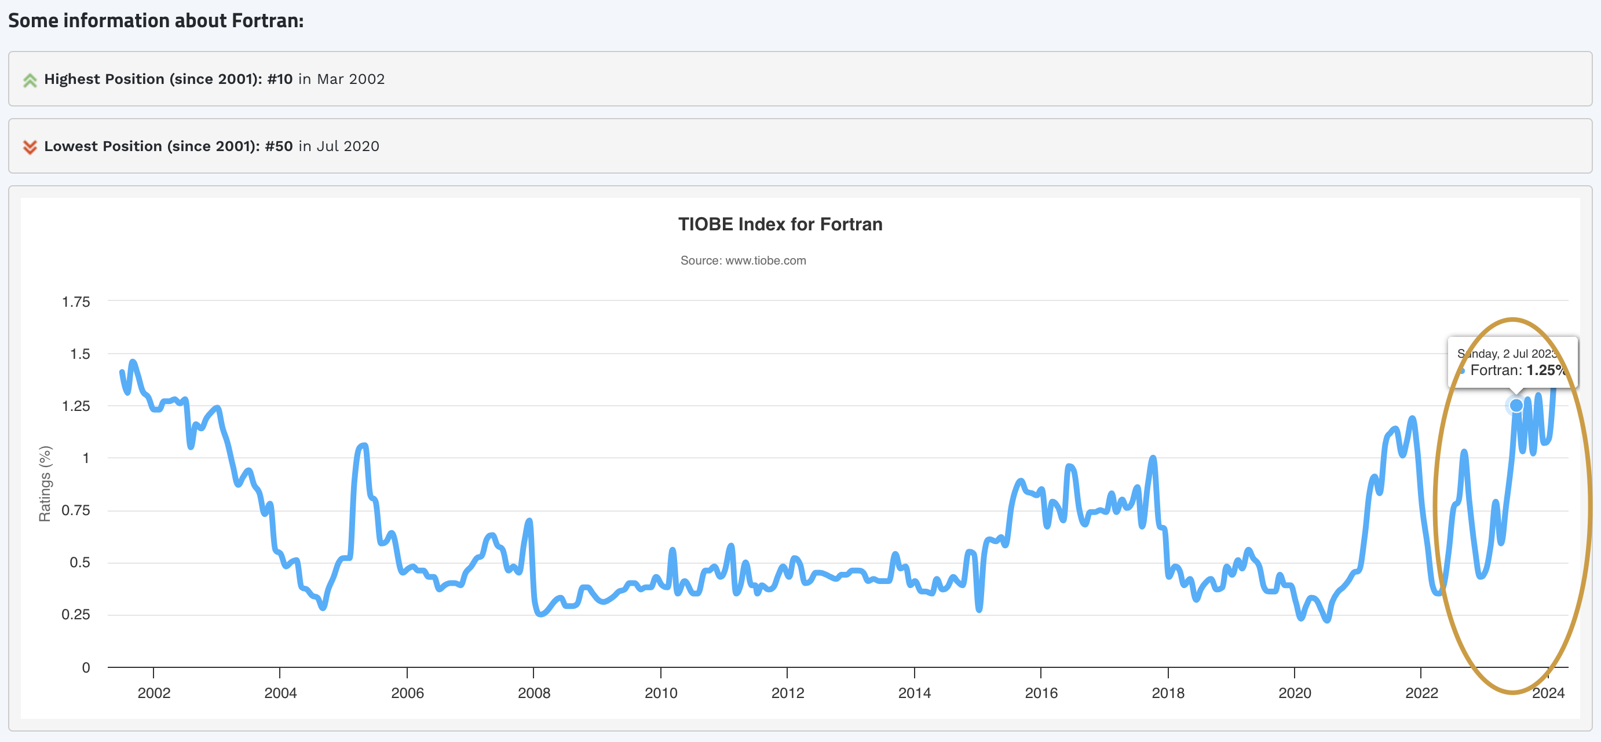Click the green up-arrows Highest Position icon
1601x742 pixels.
pos(30,80)
